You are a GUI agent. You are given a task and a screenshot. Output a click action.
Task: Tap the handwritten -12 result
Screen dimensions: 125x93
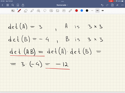pos(62,64)
